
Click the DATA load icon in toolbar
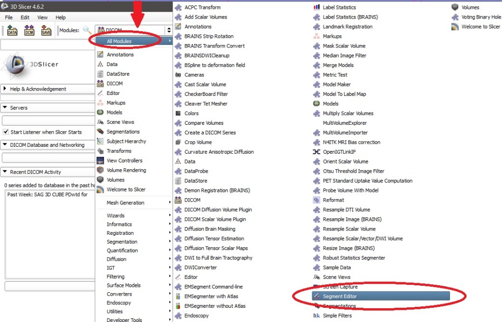(x=12, y=30)
